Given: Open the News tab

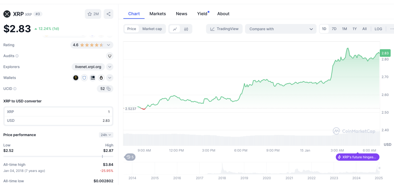Looking at the screenshot, I should point(182,14).
